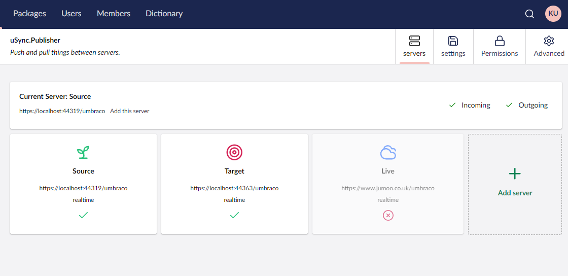
Task: Select the Target server URL text
Action: point(234,188)
